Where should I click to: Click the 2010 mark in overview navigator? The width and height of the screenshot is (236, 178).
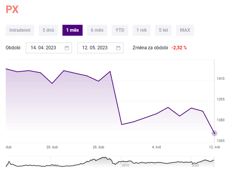pos(126,165)
